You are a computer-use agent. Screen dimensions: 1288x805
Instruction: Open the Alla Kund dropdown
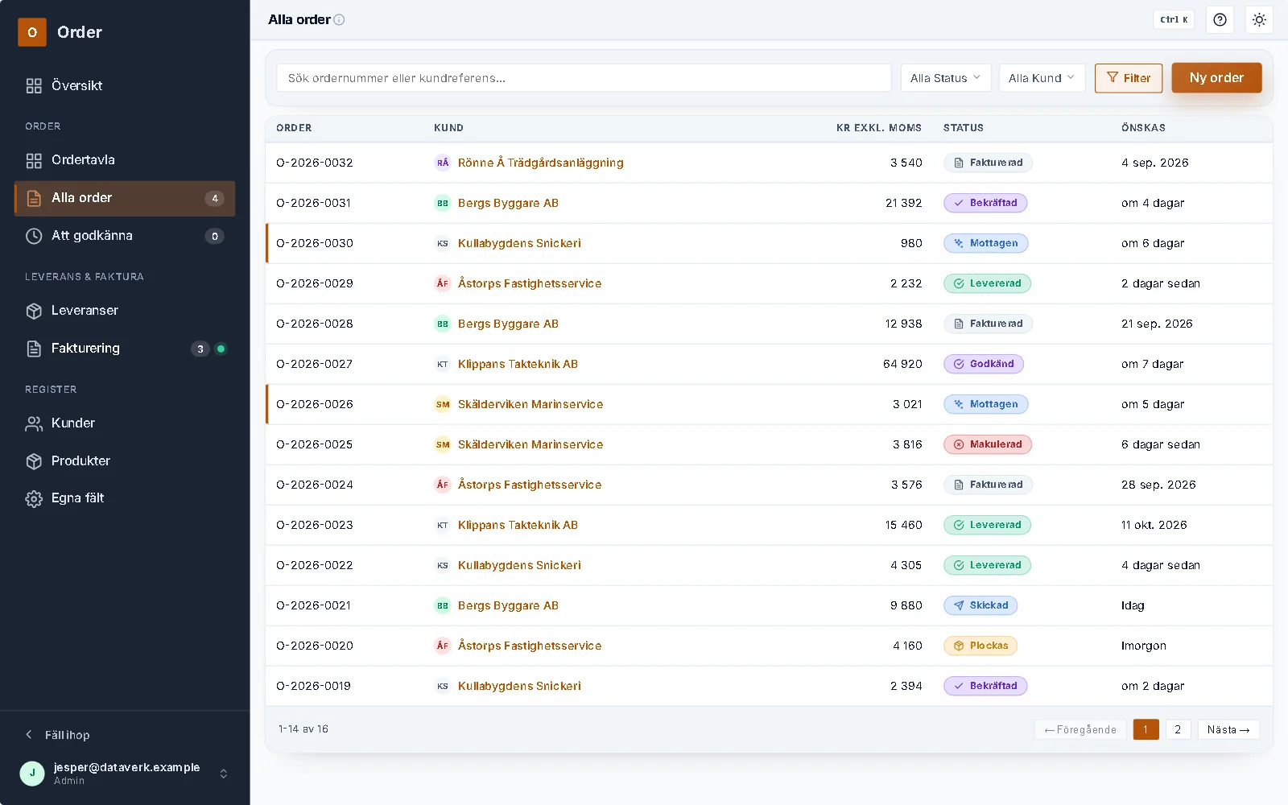point(1042,78)
